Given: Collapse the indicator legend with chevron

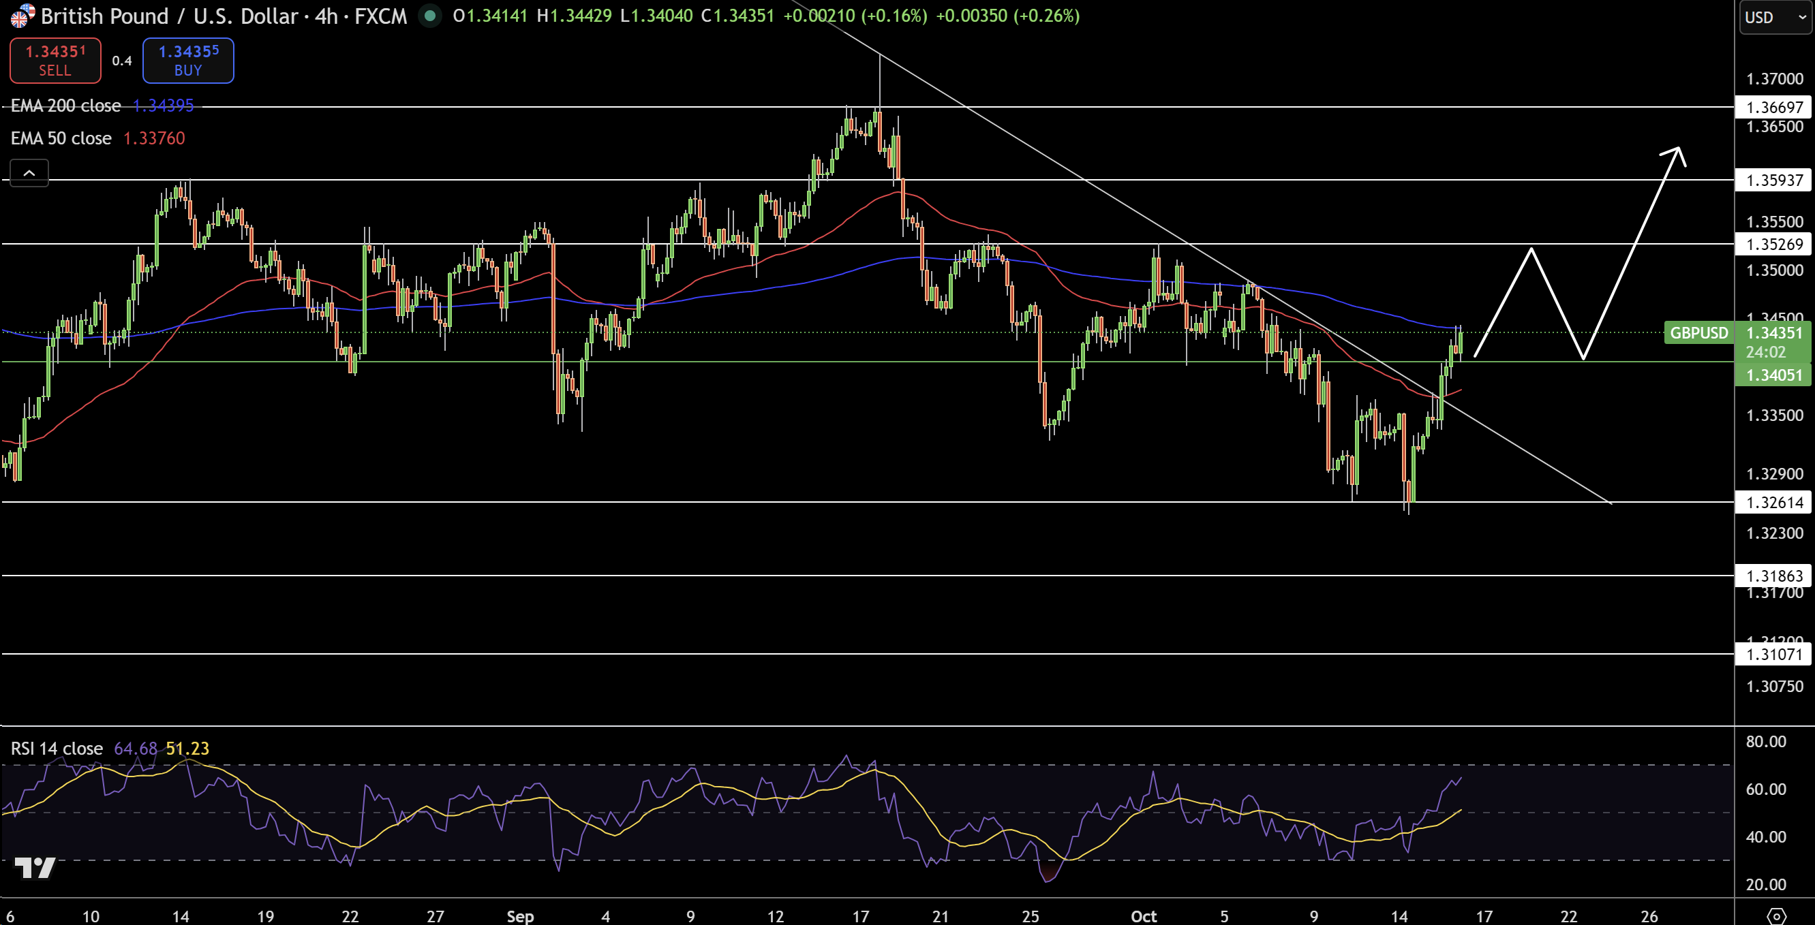Looking at the screenshot, I should (x=29, y=172).
